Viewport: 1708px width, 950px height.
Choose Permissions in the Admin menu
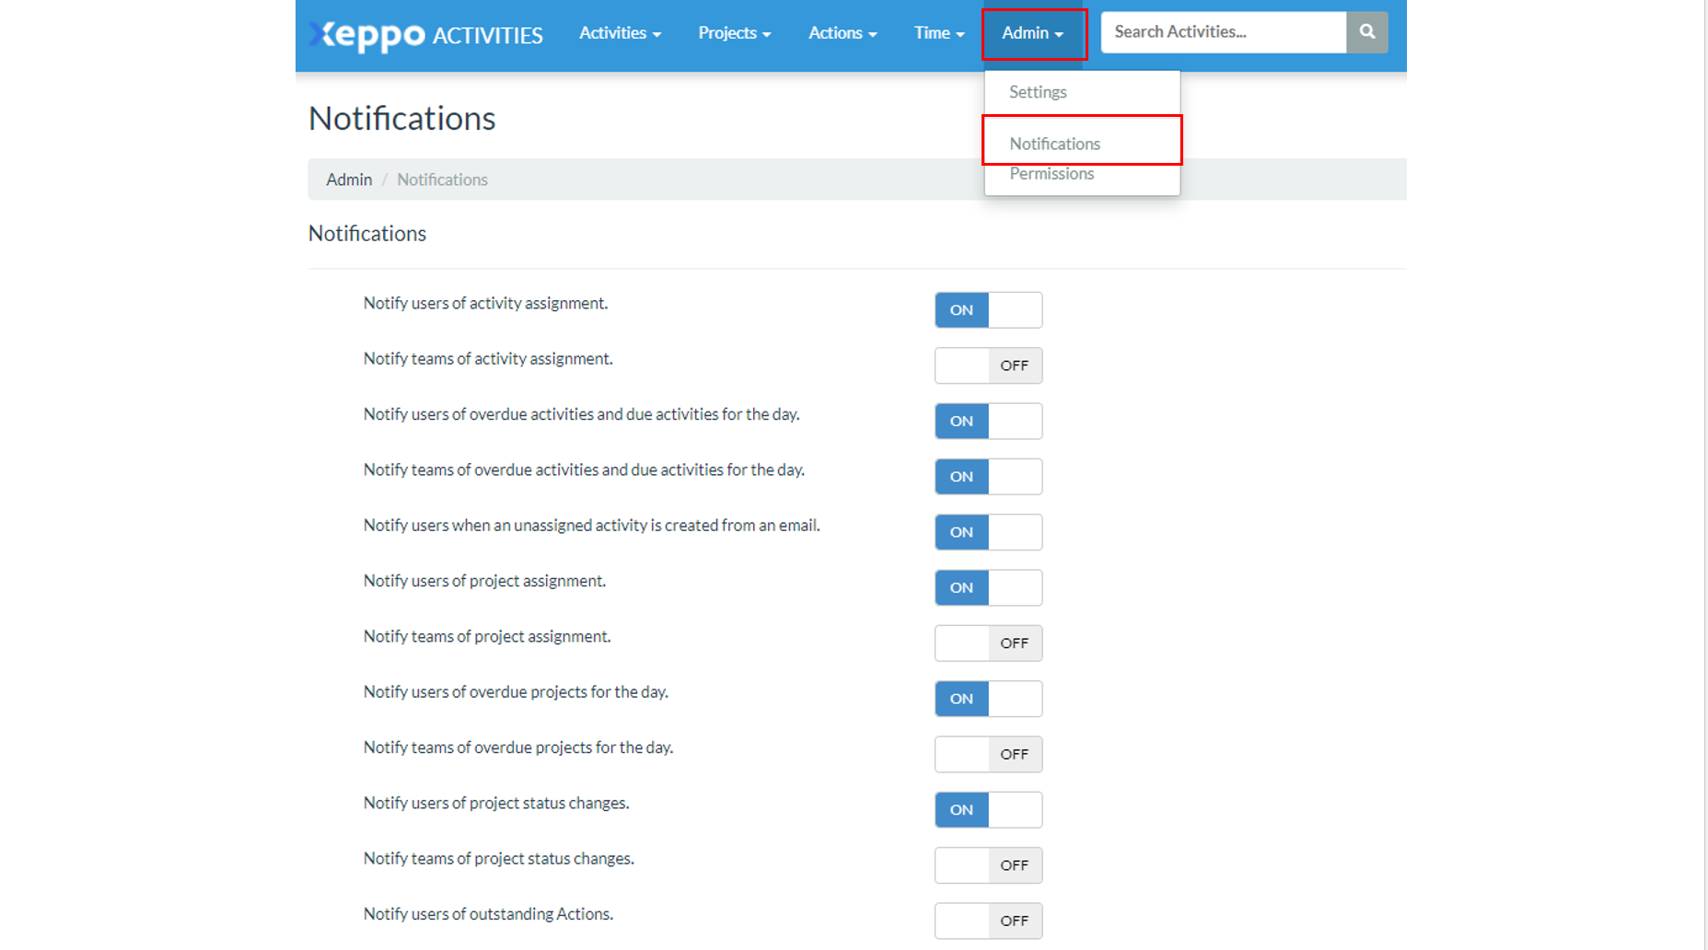[x=1052, y=174]
